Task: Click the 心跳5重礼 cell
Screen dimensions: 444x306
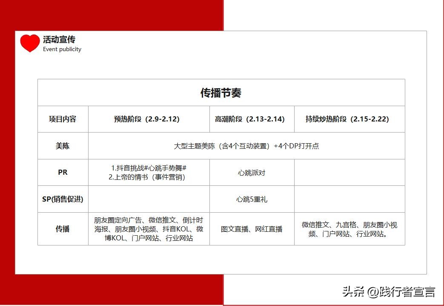Action: 252,199
